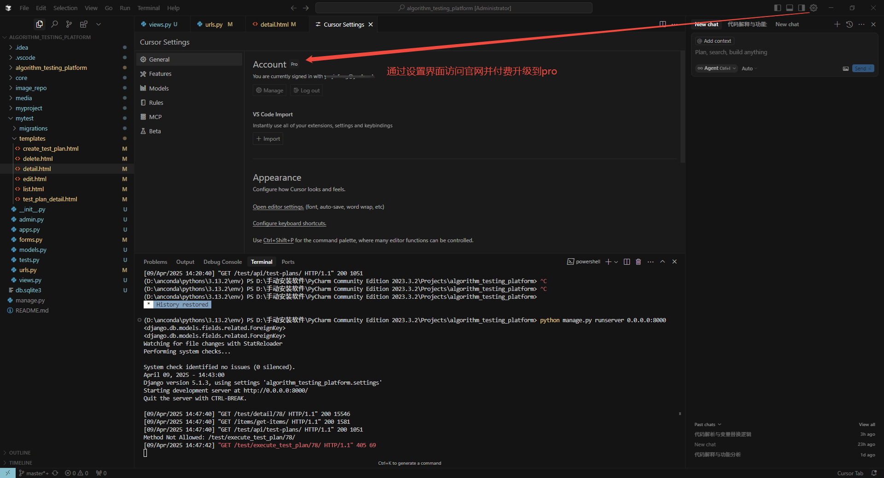
Task: Switch to the Debug Console tab
Action: point(222,262)
